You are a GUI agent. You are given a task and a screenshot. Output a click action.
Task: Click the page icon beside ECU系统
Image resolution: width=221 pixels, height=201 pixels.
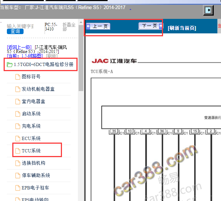[x=18, y=139]
